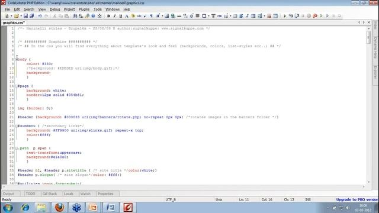The width and height of the screenshot is (379, 213).
Task: Open the Help menu
Action: click(127, 9)
